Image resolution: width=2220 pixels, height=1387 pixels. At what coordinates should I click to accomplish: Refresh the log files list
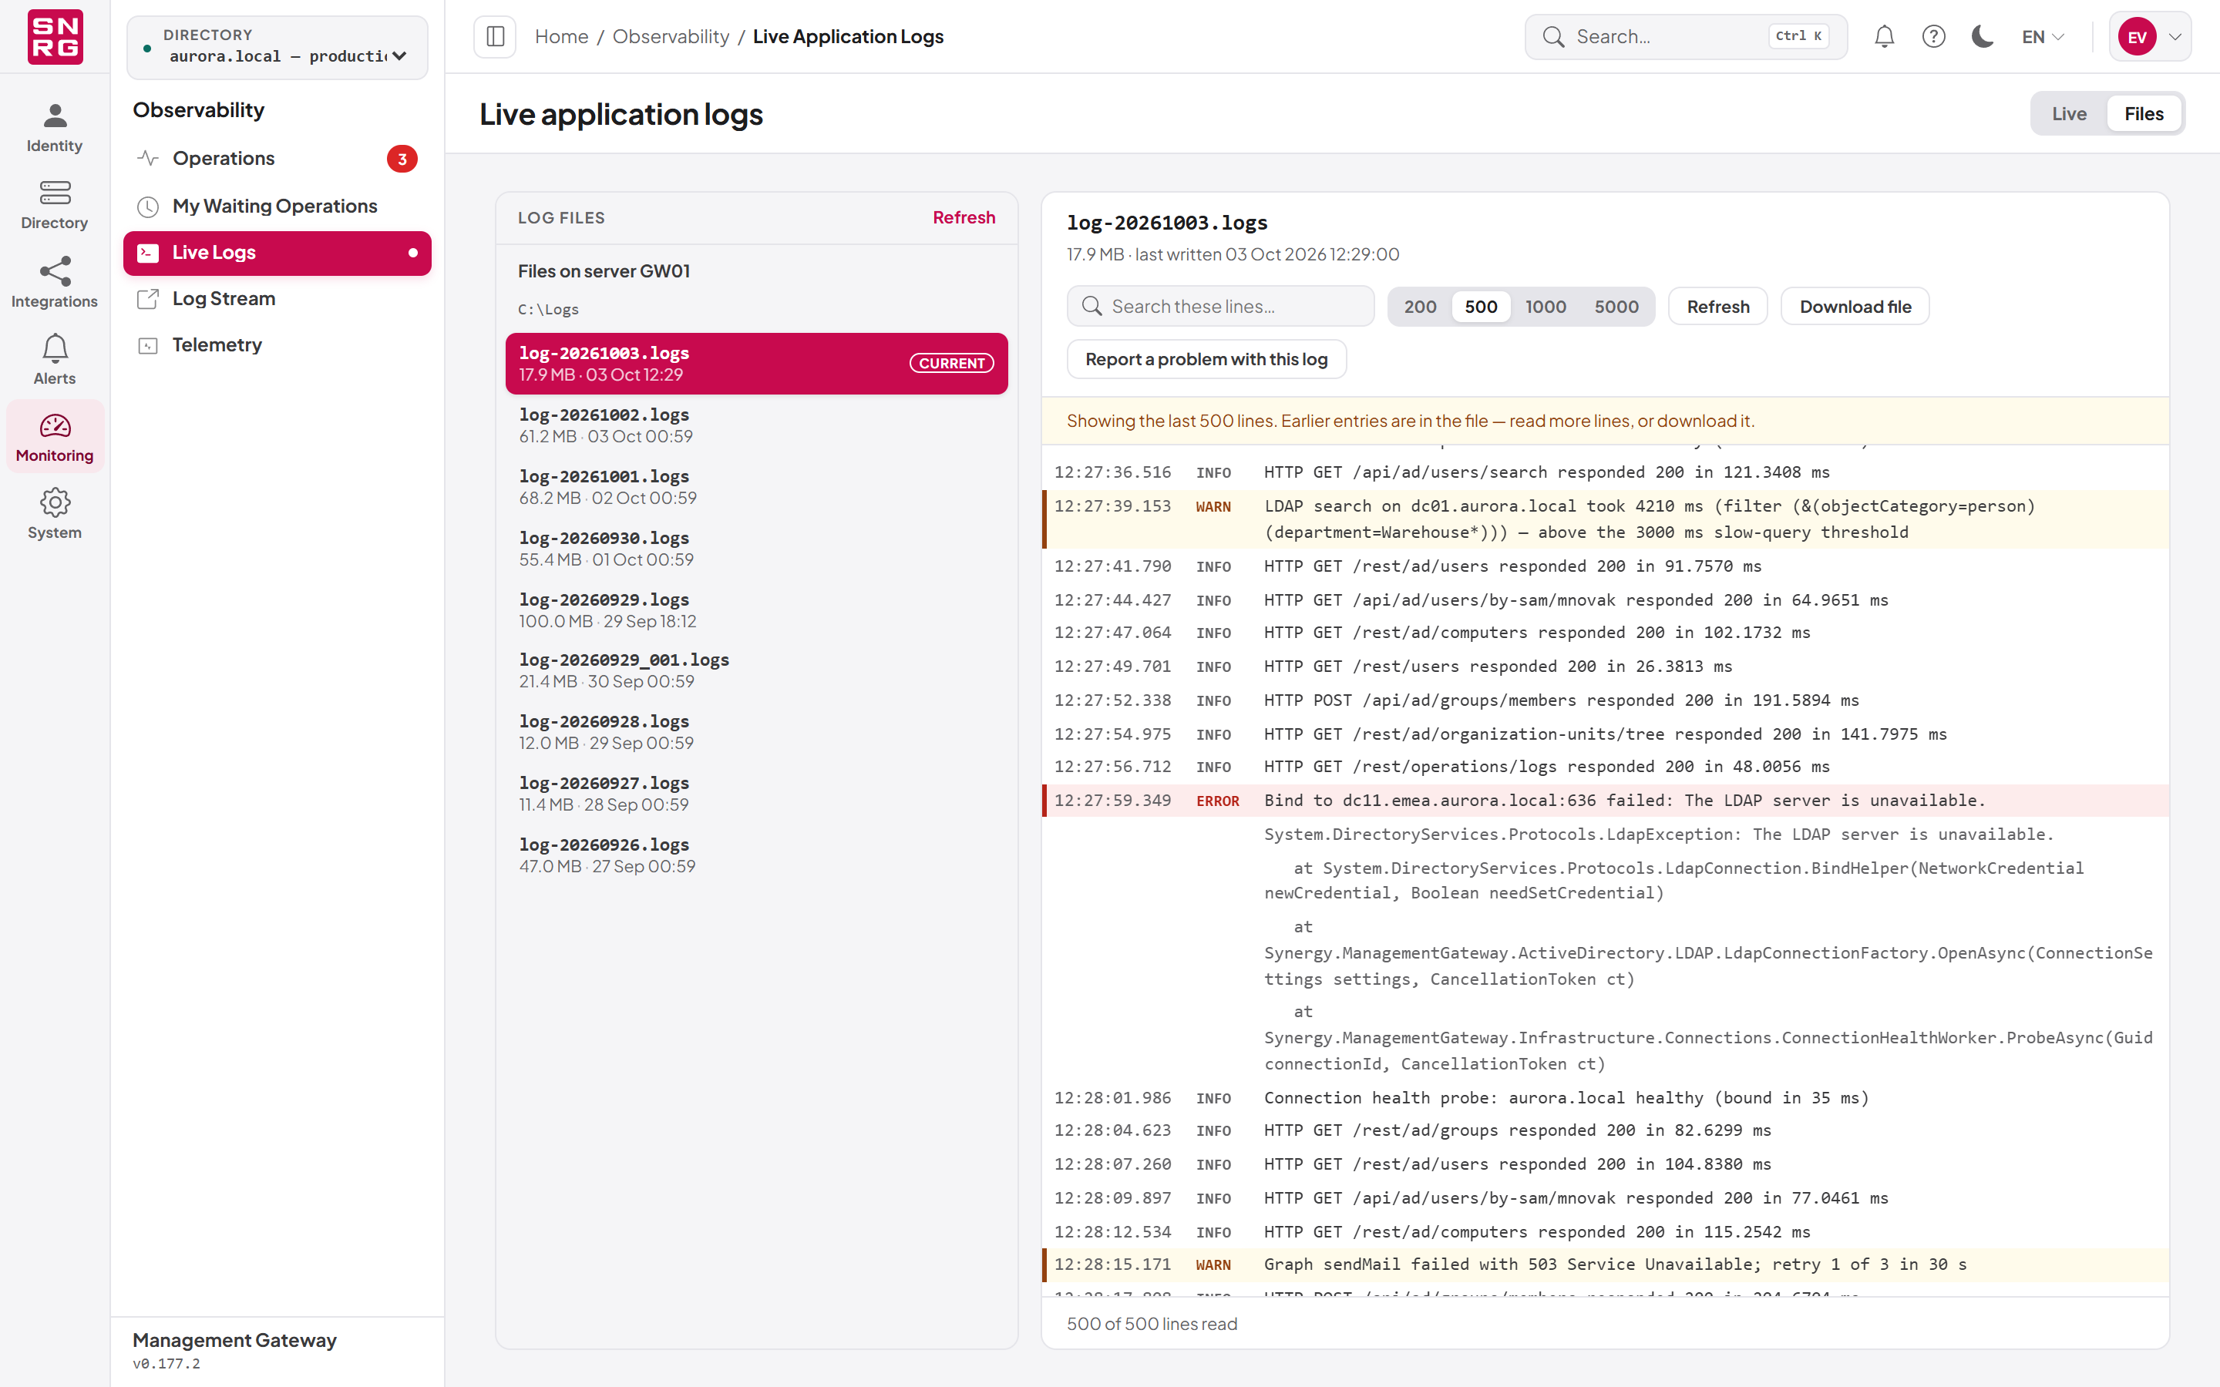click(964, 217)
